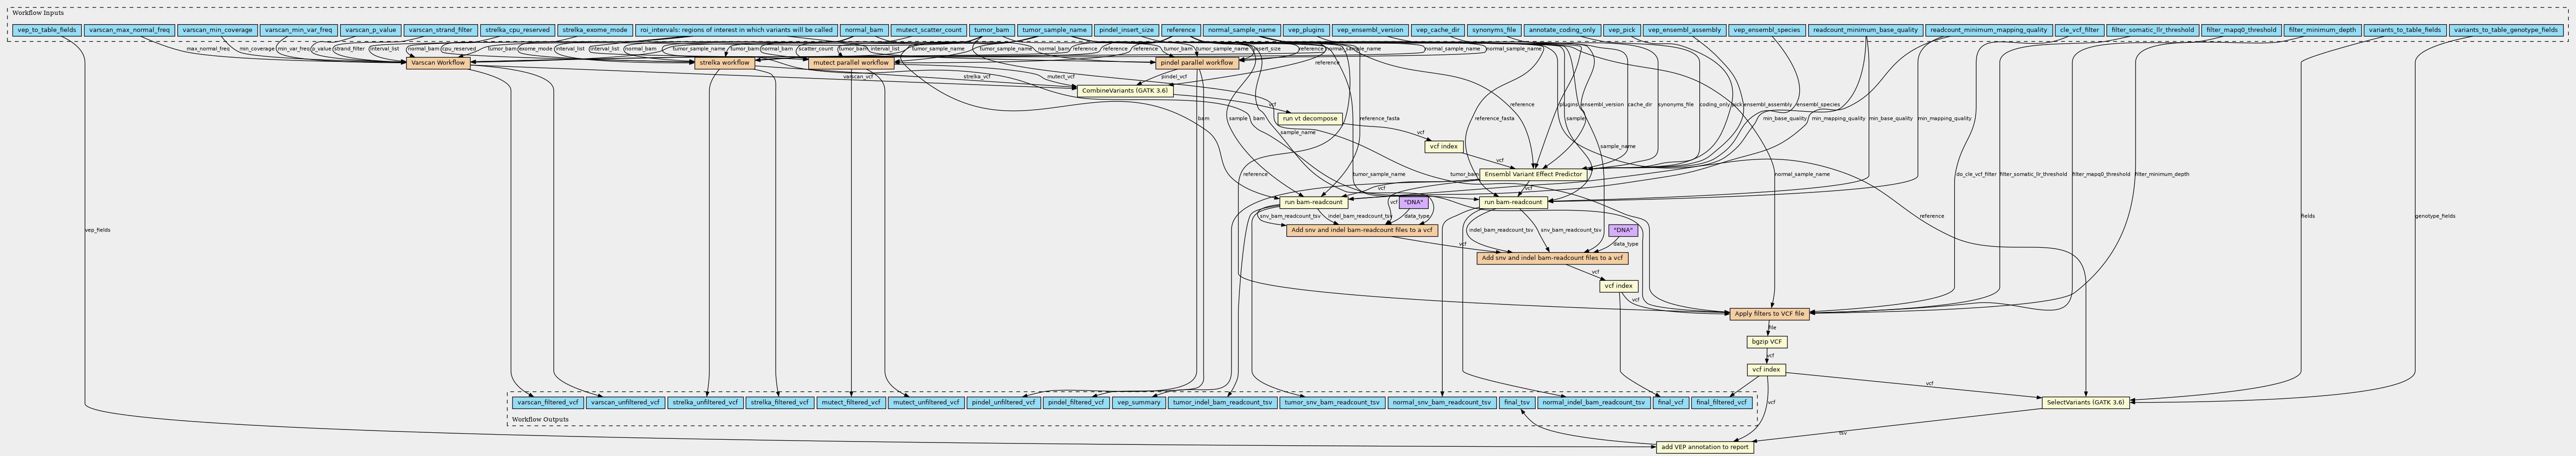Viewport: 2576px width, 456px height.
Task: Click the vep_ensembl_assembly input node
Action: (1685, 30)
